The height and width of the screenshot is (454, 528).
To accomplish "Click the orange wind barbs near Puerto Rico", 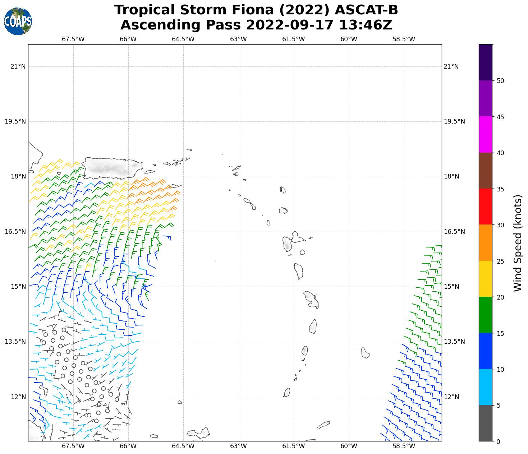I will (x=155, y=190).
